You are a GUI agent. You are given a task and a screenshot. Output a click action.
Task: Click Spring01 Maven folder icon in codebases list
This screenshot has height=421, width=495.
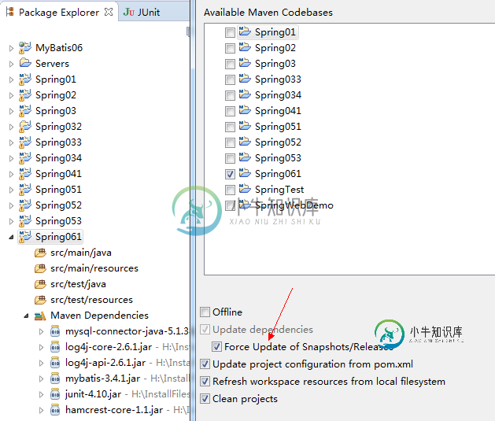point(245,31)
